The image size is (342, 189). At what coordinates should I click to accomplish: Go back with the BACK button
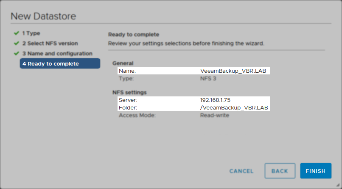tap(280, 171)
